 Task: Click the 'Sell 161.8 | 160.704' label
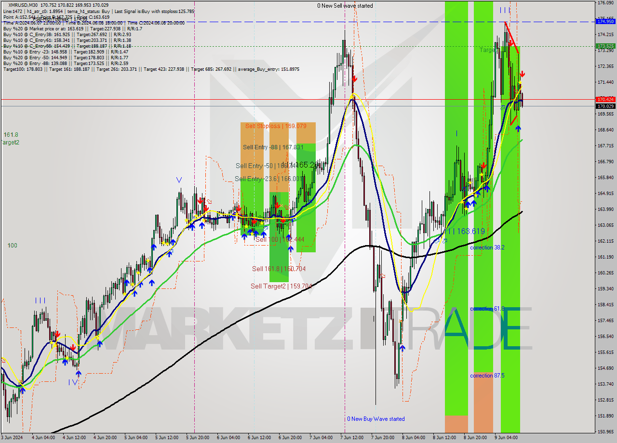(279, 269)
